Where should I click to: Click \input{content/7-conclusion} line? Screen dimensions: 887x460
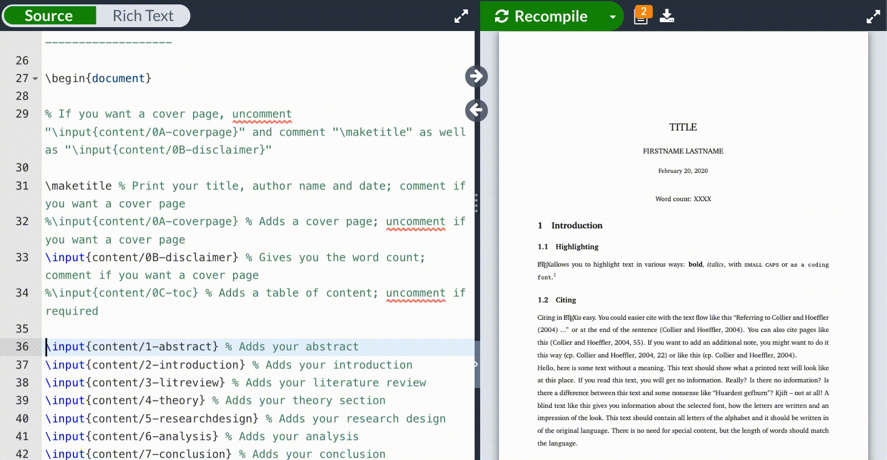[139, 454]
